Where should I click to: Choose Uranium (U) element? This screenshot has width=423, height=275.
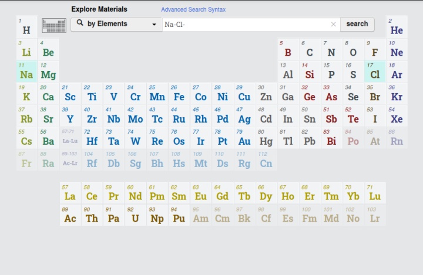[136, 215]
